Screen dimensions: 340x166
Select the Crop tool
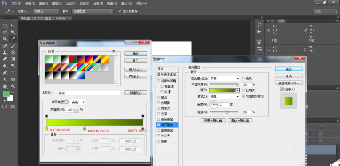(x=5, y=39)
